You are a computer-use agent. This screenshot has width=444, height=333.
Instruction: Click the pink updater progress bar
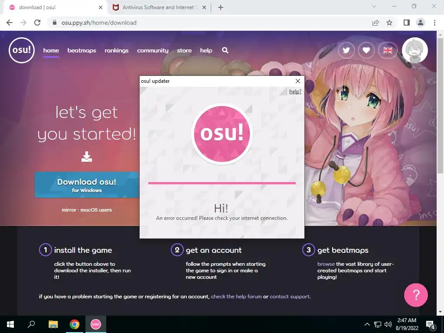coord(222,183)
